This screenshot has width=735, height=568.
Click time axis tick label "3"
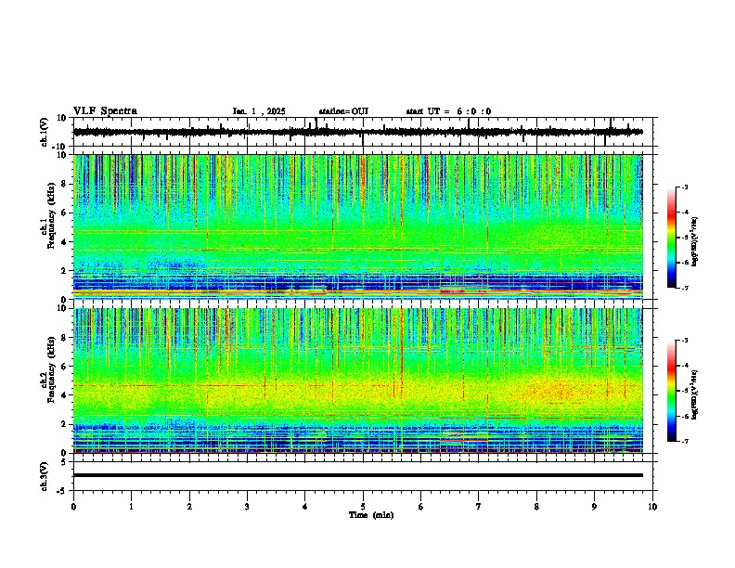click(x=247, y=507)
